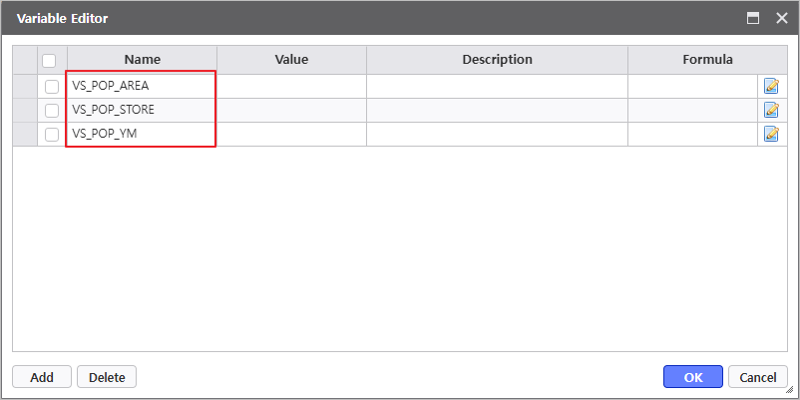Click the Name column header
Screen dimensions: 800x400
click(142, 60)
